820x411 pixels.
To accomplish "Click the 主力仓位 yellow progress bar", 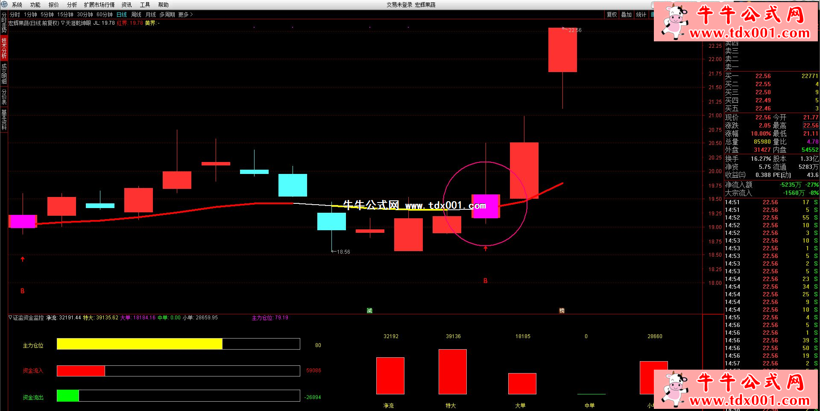I will (139, 344).
